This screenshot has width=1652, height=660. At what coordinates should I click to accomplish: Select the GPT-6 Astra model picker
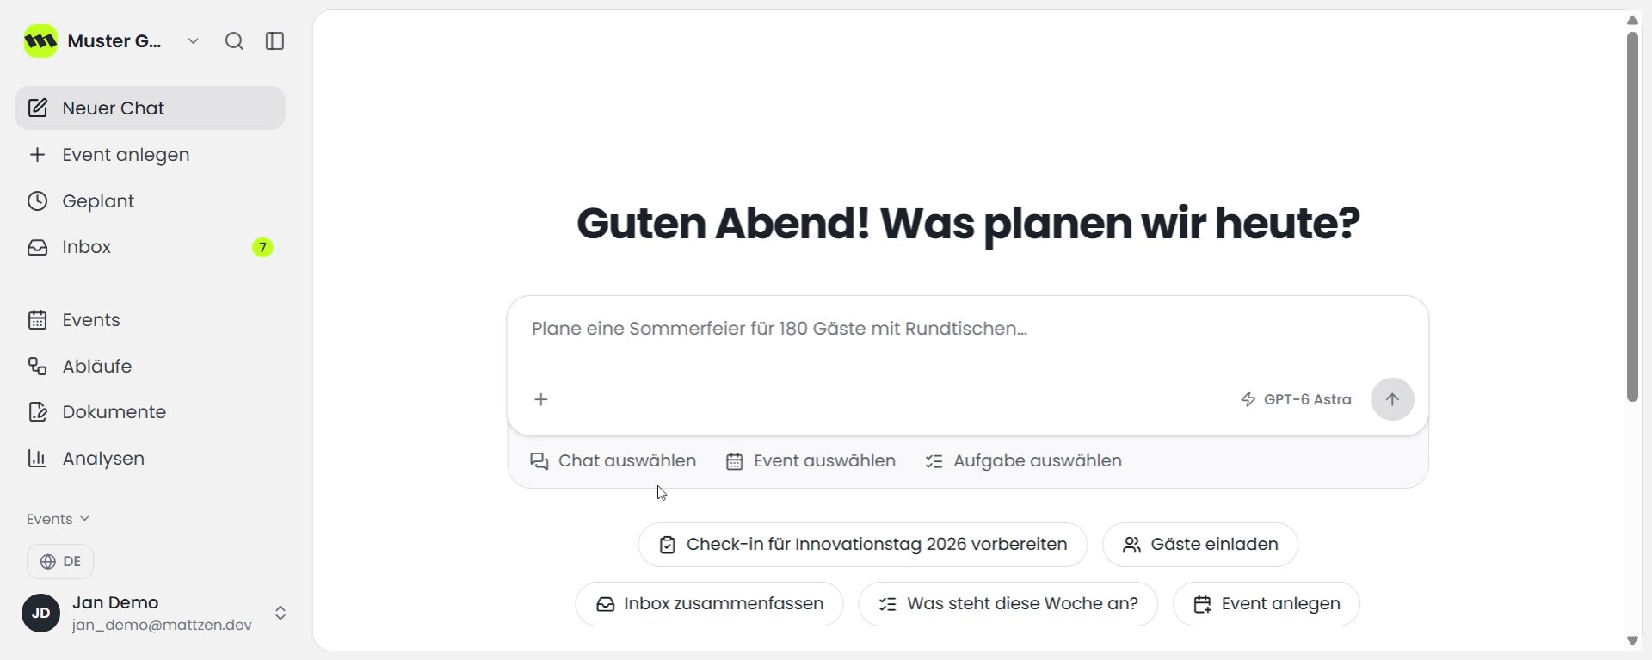tap(1296, 399)
